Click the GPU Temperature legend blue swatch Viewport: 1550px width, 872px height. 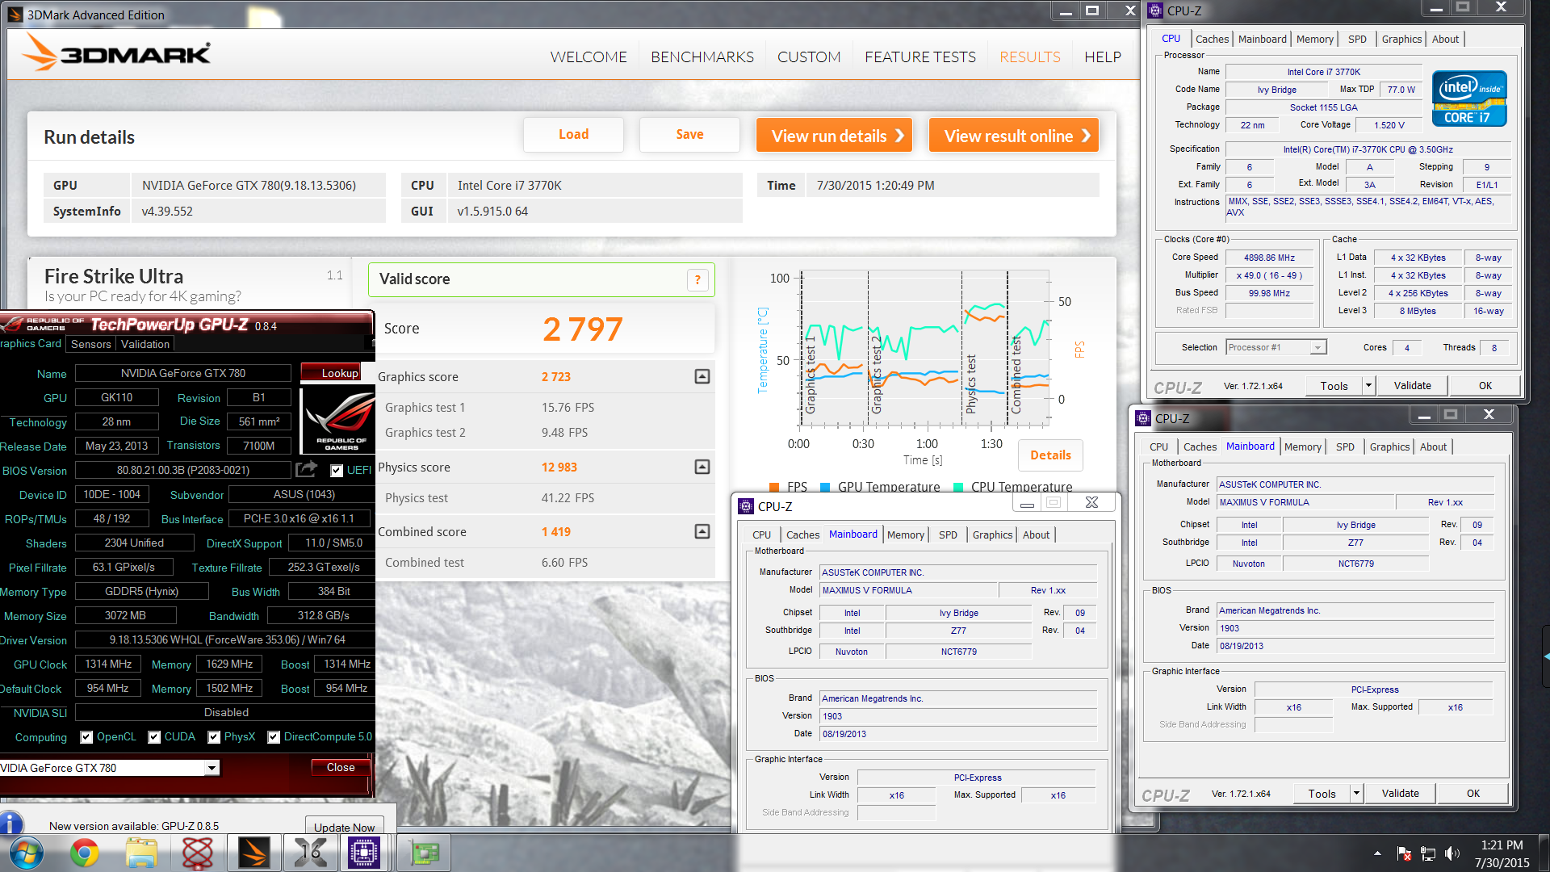click(825, 487)
